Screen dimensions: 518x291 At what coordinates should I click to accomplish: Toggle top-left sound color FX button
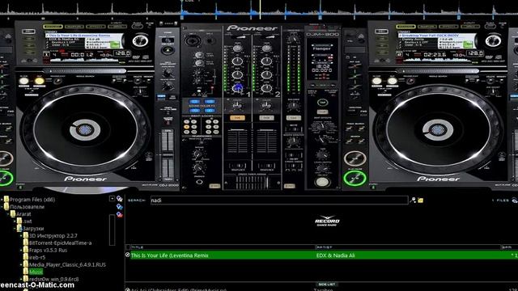tap(194, 101)
